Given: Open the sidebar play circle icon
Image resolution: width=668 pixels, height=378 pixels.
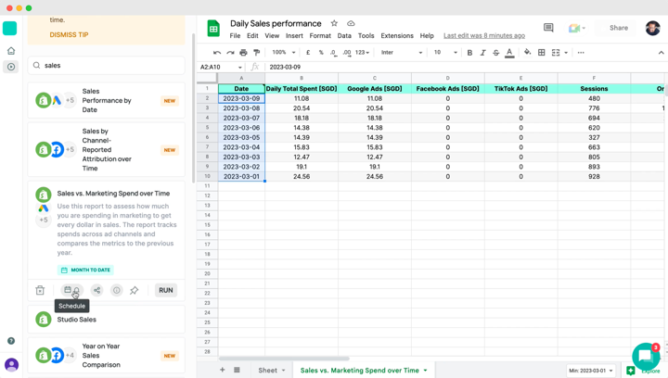Looking at the screenshot, I should (x=11, y=67).
